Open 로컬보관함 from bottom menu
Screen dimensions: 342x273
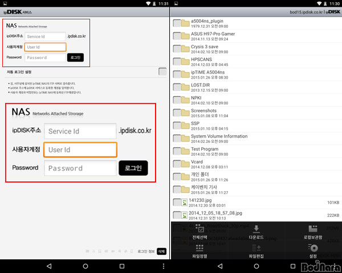click(313, 232)
